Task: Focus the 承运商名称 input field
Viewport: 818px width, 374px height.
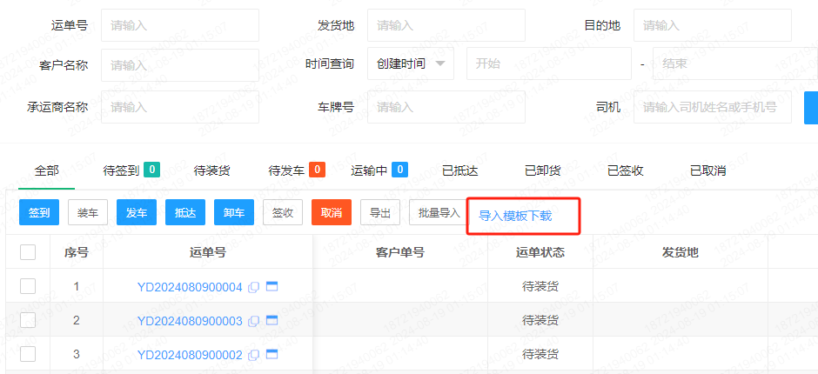Action: pos(180,107)
